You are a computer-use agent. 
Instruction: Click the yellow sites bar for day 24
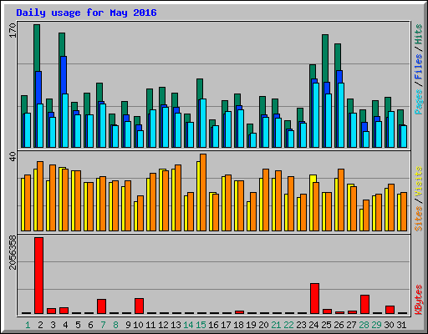(x=312, y=203)
